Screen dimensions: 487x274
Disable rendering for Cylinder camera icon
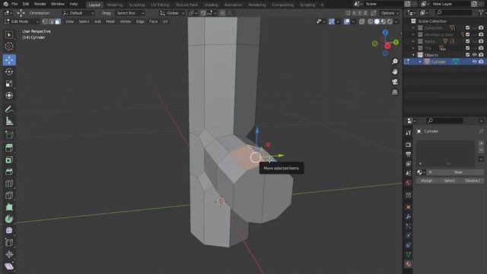coord(481,62)
